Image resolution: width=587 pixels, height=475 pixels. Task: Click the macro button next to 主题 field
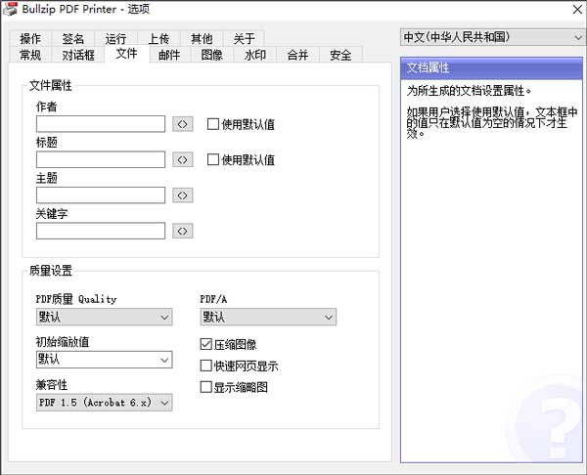[182, 195]
